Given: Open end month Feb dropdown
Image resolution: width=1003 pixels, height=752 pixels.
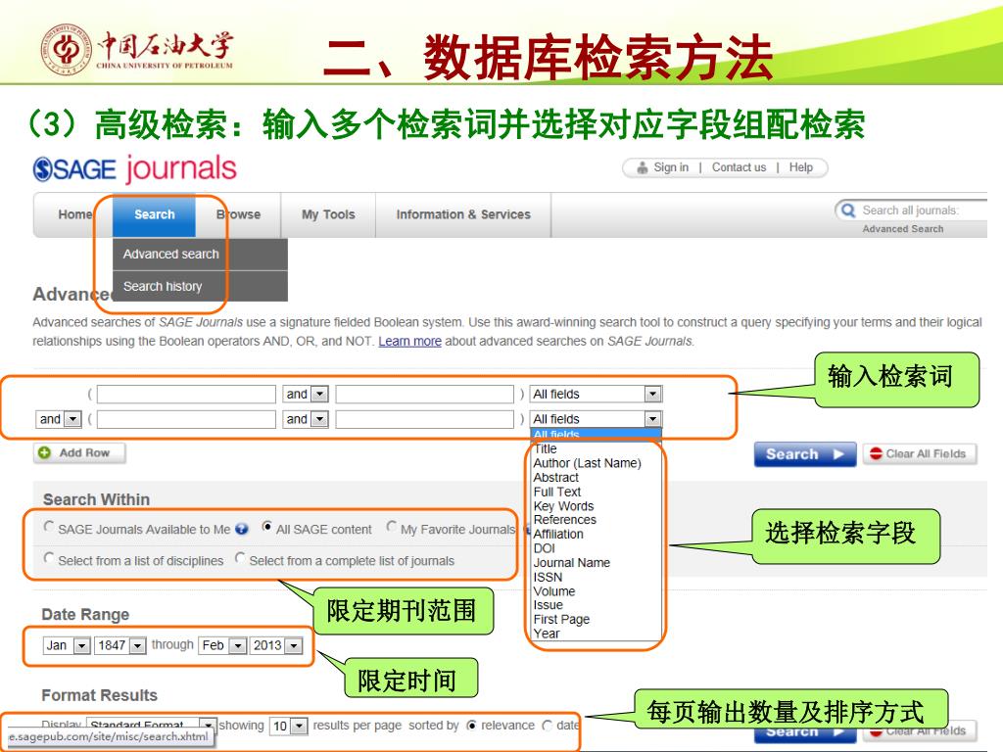Looking at the screenshot, I should (222, 645).
